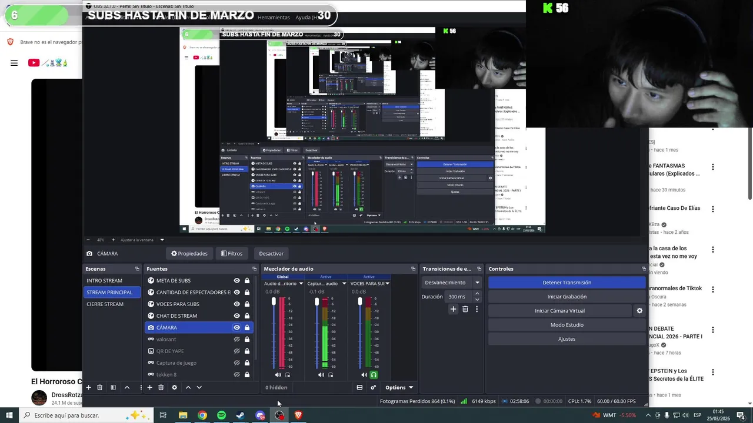Adjust Audio del escritorio volume fader

pyautogui.click(x=274, y=301)
